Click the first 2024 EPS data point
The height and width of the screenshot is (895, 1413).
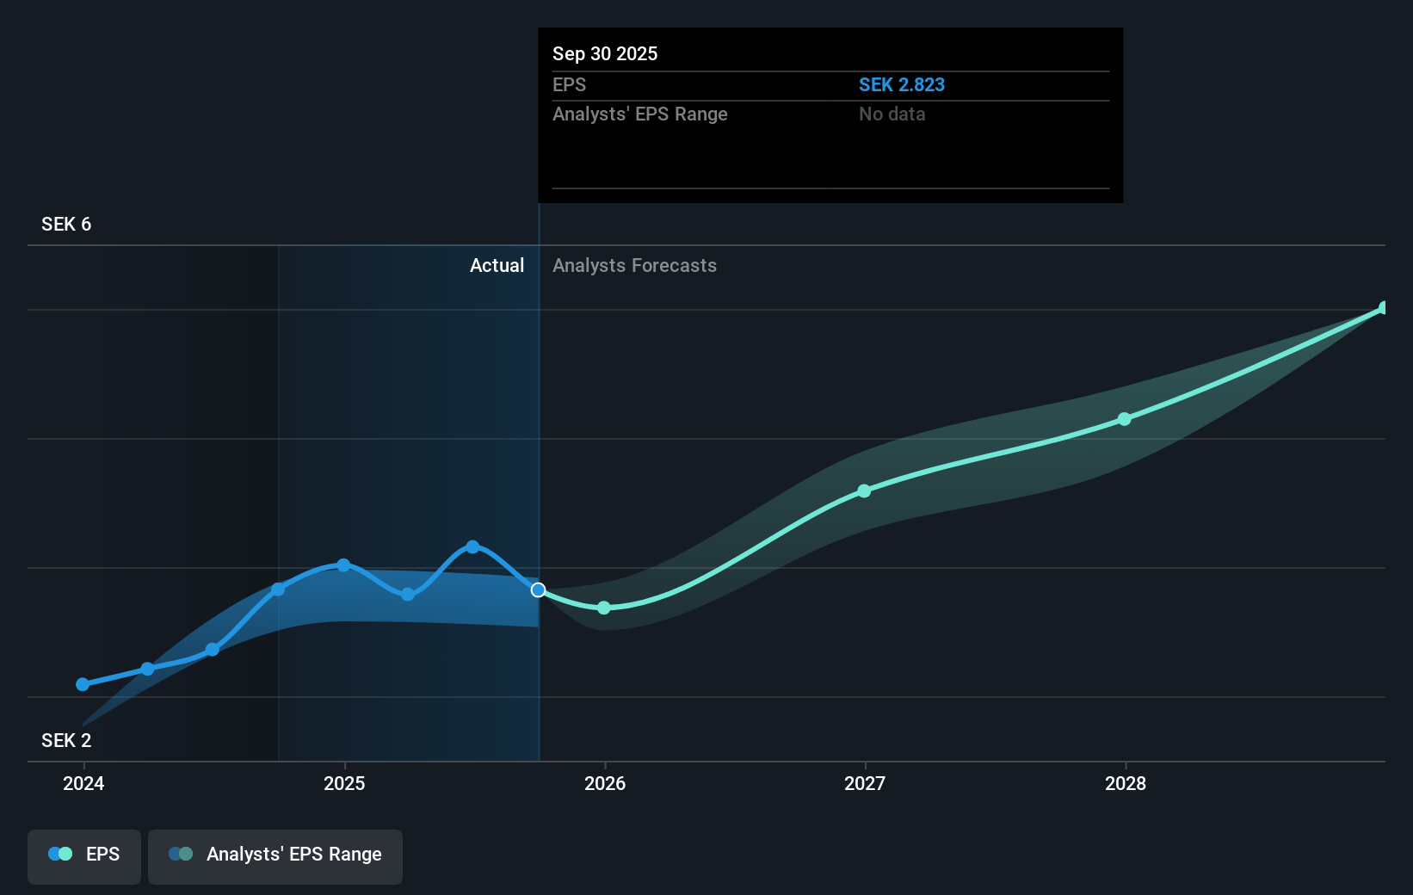coord(83,684)
